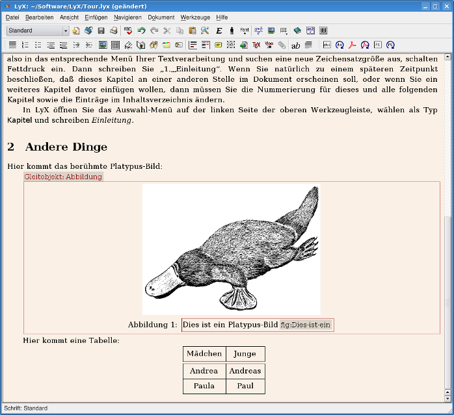The height and width of the screenshot is (415, 454).
Task: Click the Print document icon
Action: click(113, 31)
